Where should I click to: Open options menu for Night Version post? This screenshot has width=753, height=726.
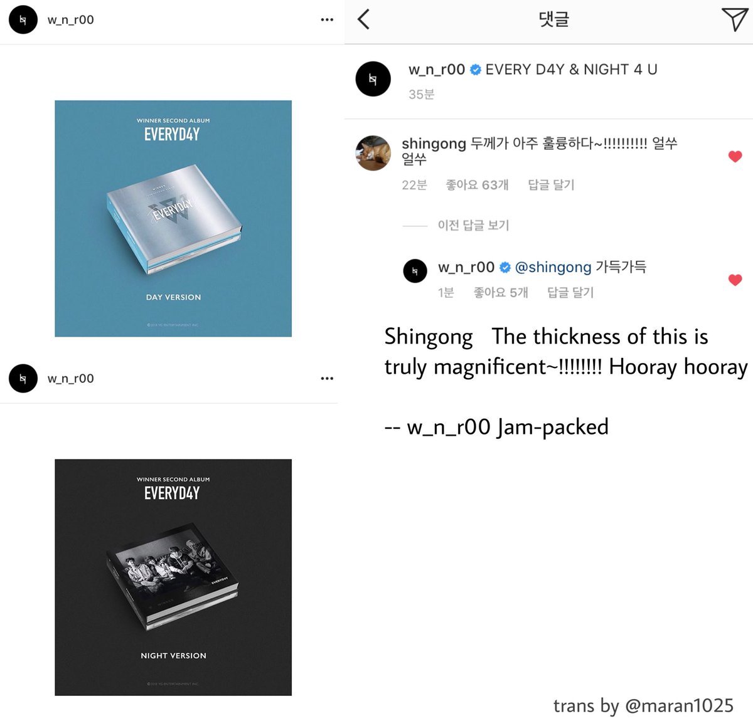tap(327, 379)
